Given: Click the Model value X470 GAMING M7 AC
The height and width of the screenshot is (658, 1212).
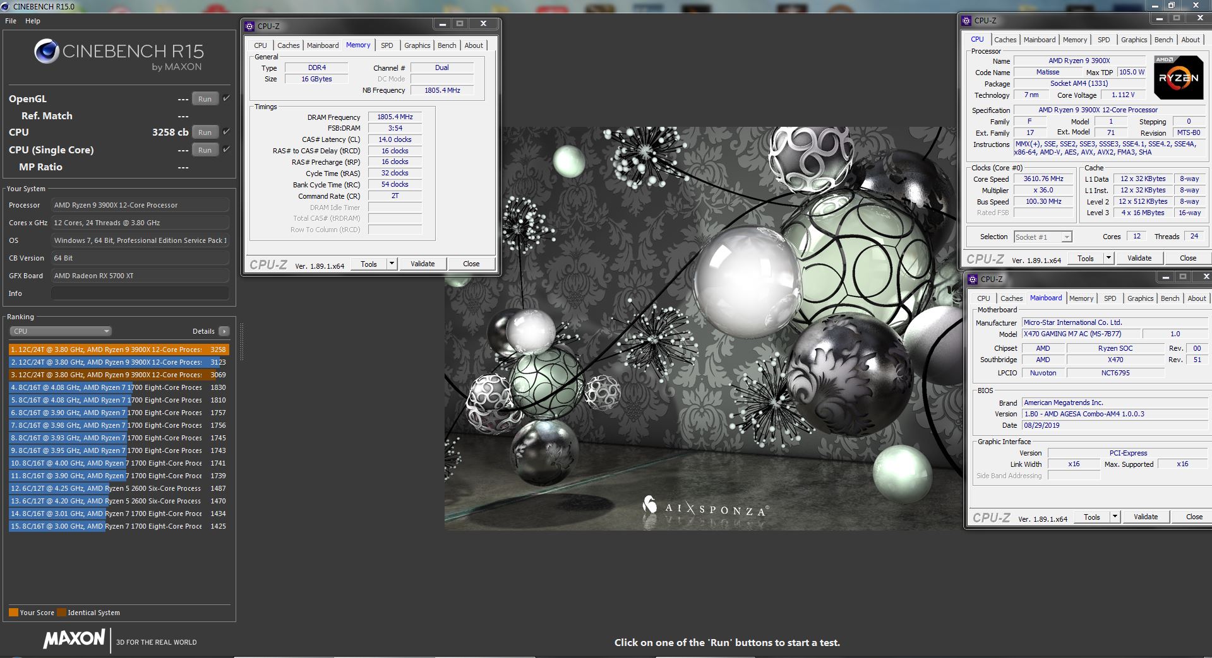Looking at the screenshot, I should 1081,334.
